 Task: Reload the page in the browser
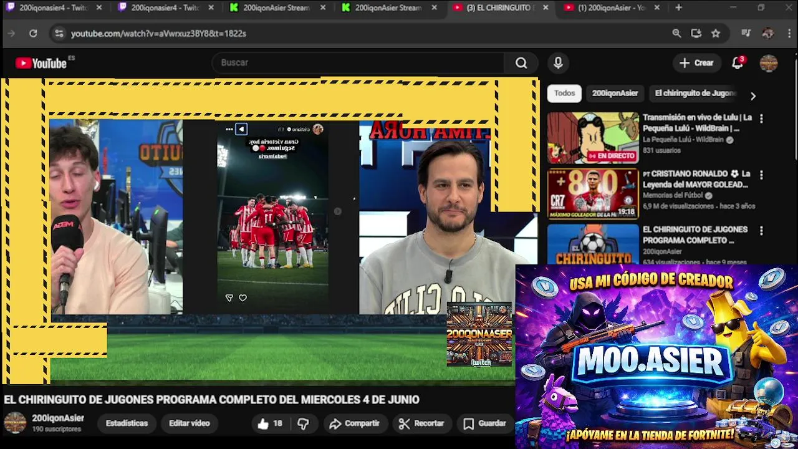(x=33, y=34)
